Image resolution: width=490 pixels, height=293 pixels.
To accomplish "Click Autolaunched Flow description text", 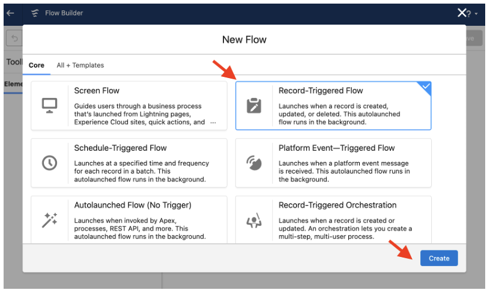I will pos(140,229).
